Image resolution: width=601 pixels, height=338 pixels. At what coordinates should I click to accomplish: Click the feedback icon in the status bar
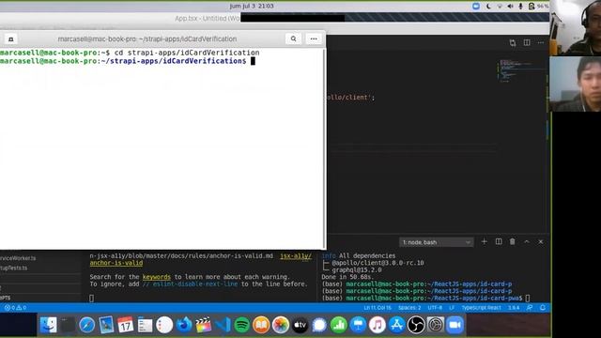[x=530, y=308]
